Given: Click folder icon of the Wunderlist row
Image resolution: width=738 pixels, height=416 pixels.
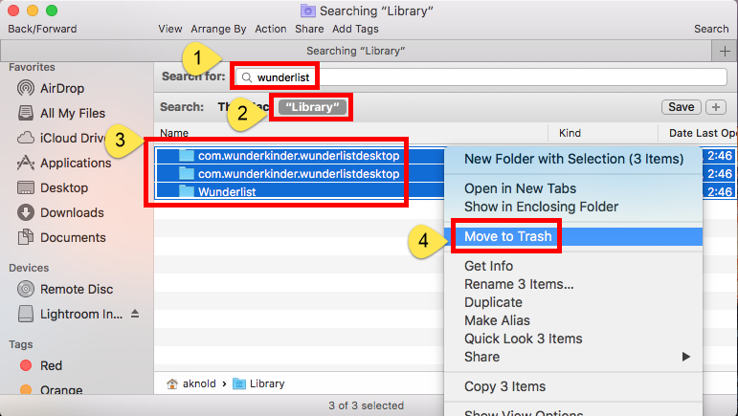Looking at the screenshot, I should [187, 191].
